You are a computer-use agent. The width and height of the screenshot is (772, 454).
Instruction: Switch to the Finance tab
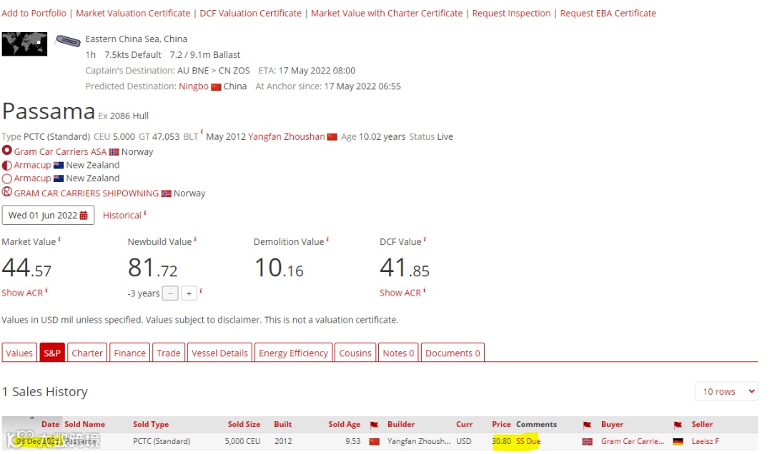pyautogui.click(x=130, y=353)
